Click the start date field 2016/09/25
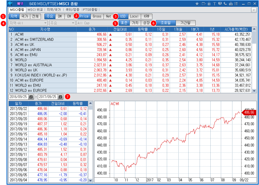This screenshot has height=185, width=259. (19, 97)
